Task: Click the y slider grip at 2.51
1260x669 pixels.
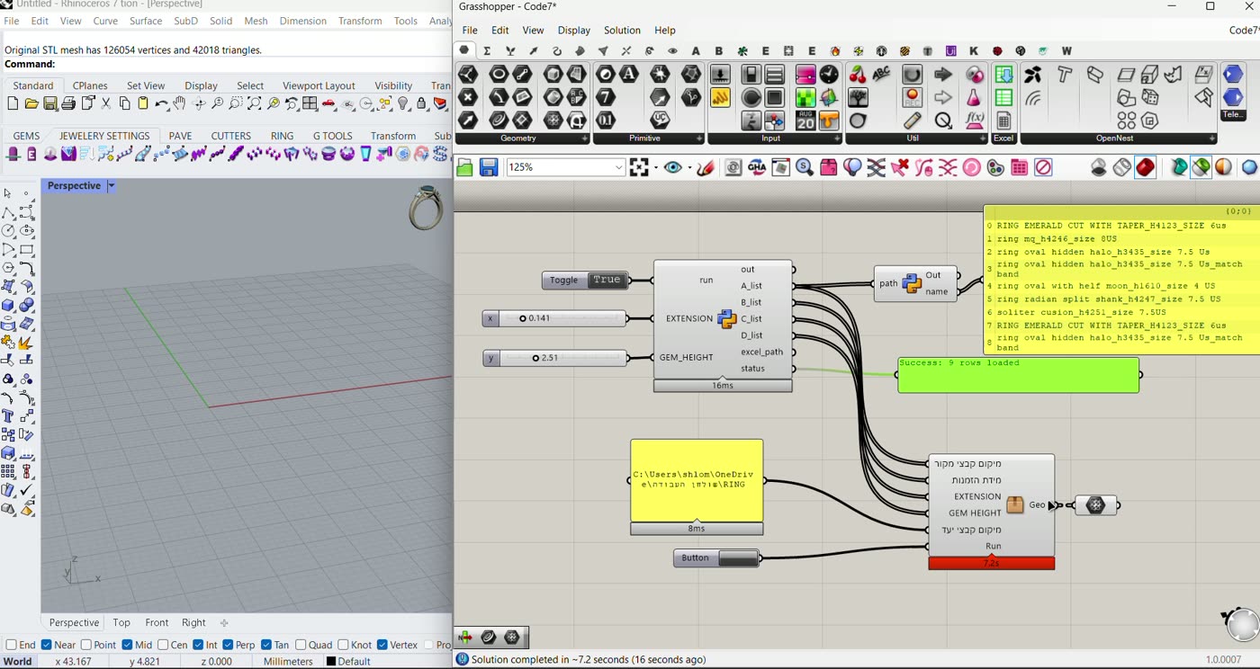Action: point(535,358)
